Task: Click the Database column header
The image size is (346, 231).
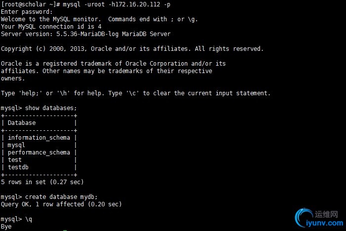Action: [22, 122]
